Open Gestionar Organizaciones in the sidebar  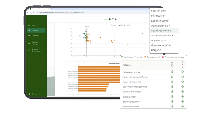36,50
